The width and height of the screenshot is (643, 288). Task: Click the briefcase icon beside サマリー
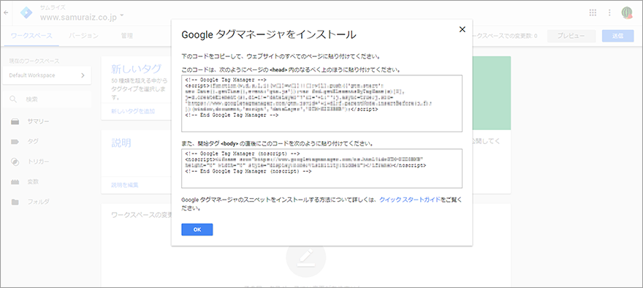[15, 121]
